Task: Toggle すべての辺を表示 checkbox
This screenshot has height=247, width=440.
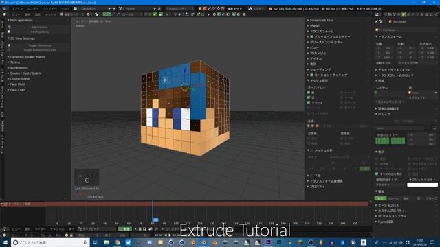Action: [377, 174]
